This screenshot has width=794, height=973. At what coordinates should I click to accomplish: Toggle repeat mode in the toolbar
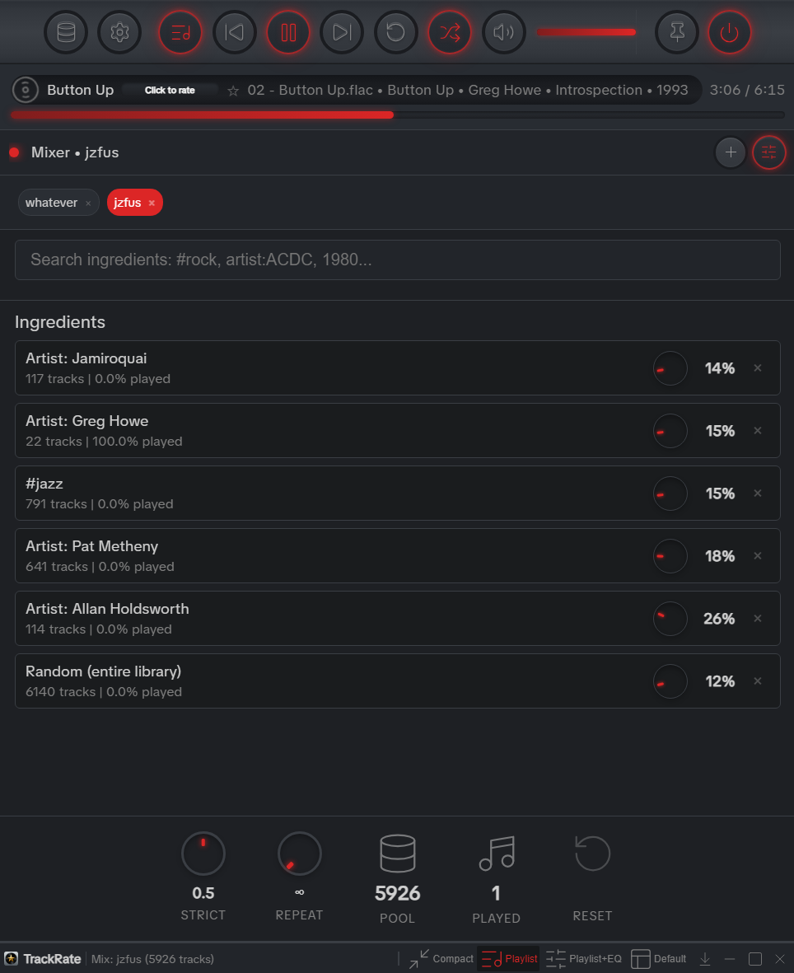(395, 32)
